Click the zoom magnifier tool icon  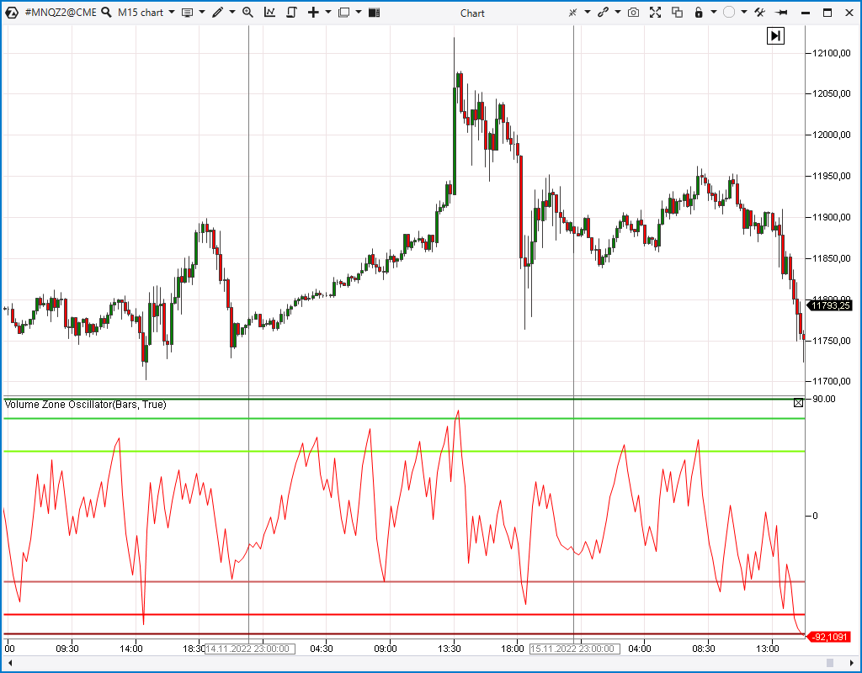247,13
